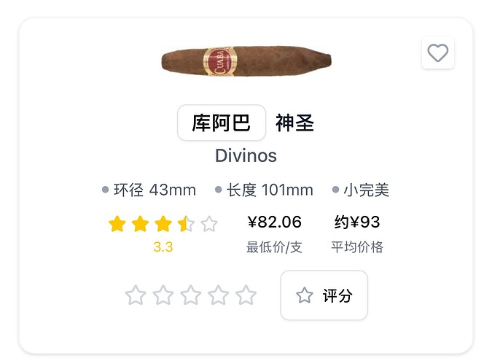Set user rating to one star

point(136,295)
